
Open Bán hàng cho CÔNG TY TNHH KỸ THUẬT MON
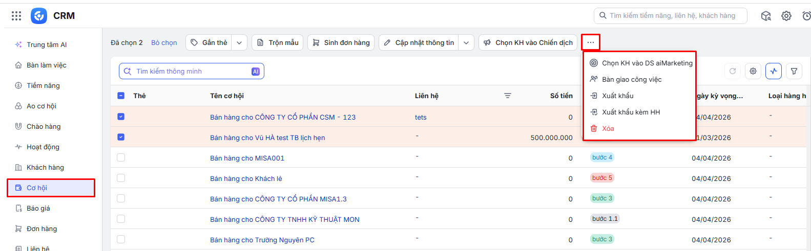coord(285,219)
